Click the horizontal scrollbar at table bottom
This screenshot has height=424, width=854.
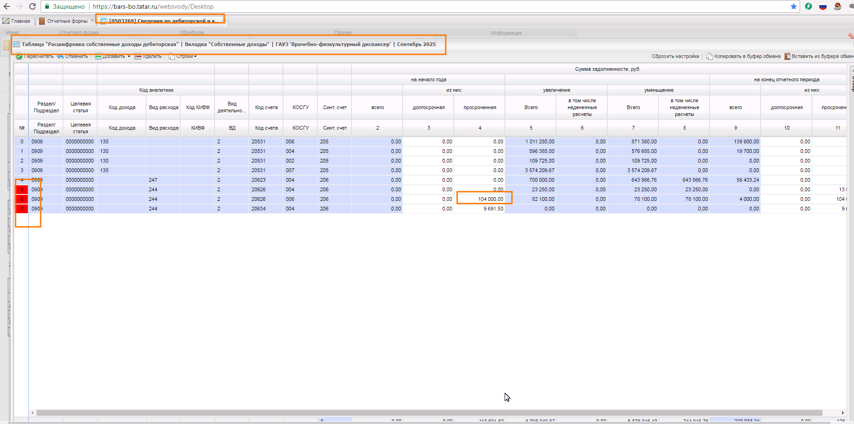pyautogui.click(x=429, y=413)
